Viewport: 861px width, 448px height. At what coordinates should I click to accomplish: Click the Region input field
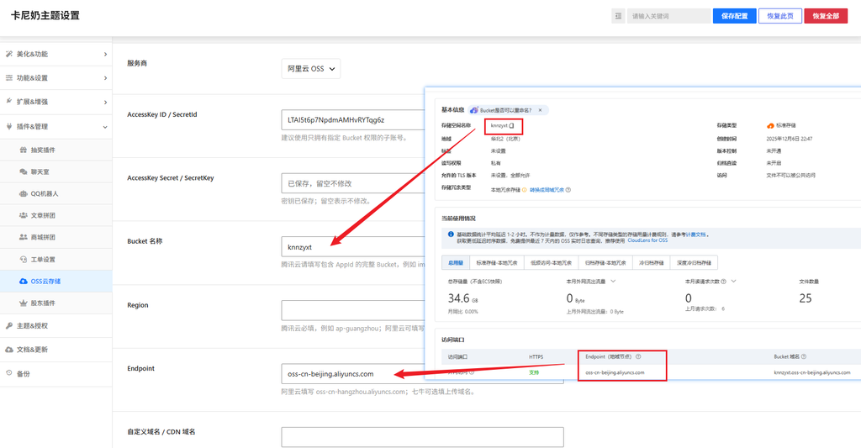(353, 310)
